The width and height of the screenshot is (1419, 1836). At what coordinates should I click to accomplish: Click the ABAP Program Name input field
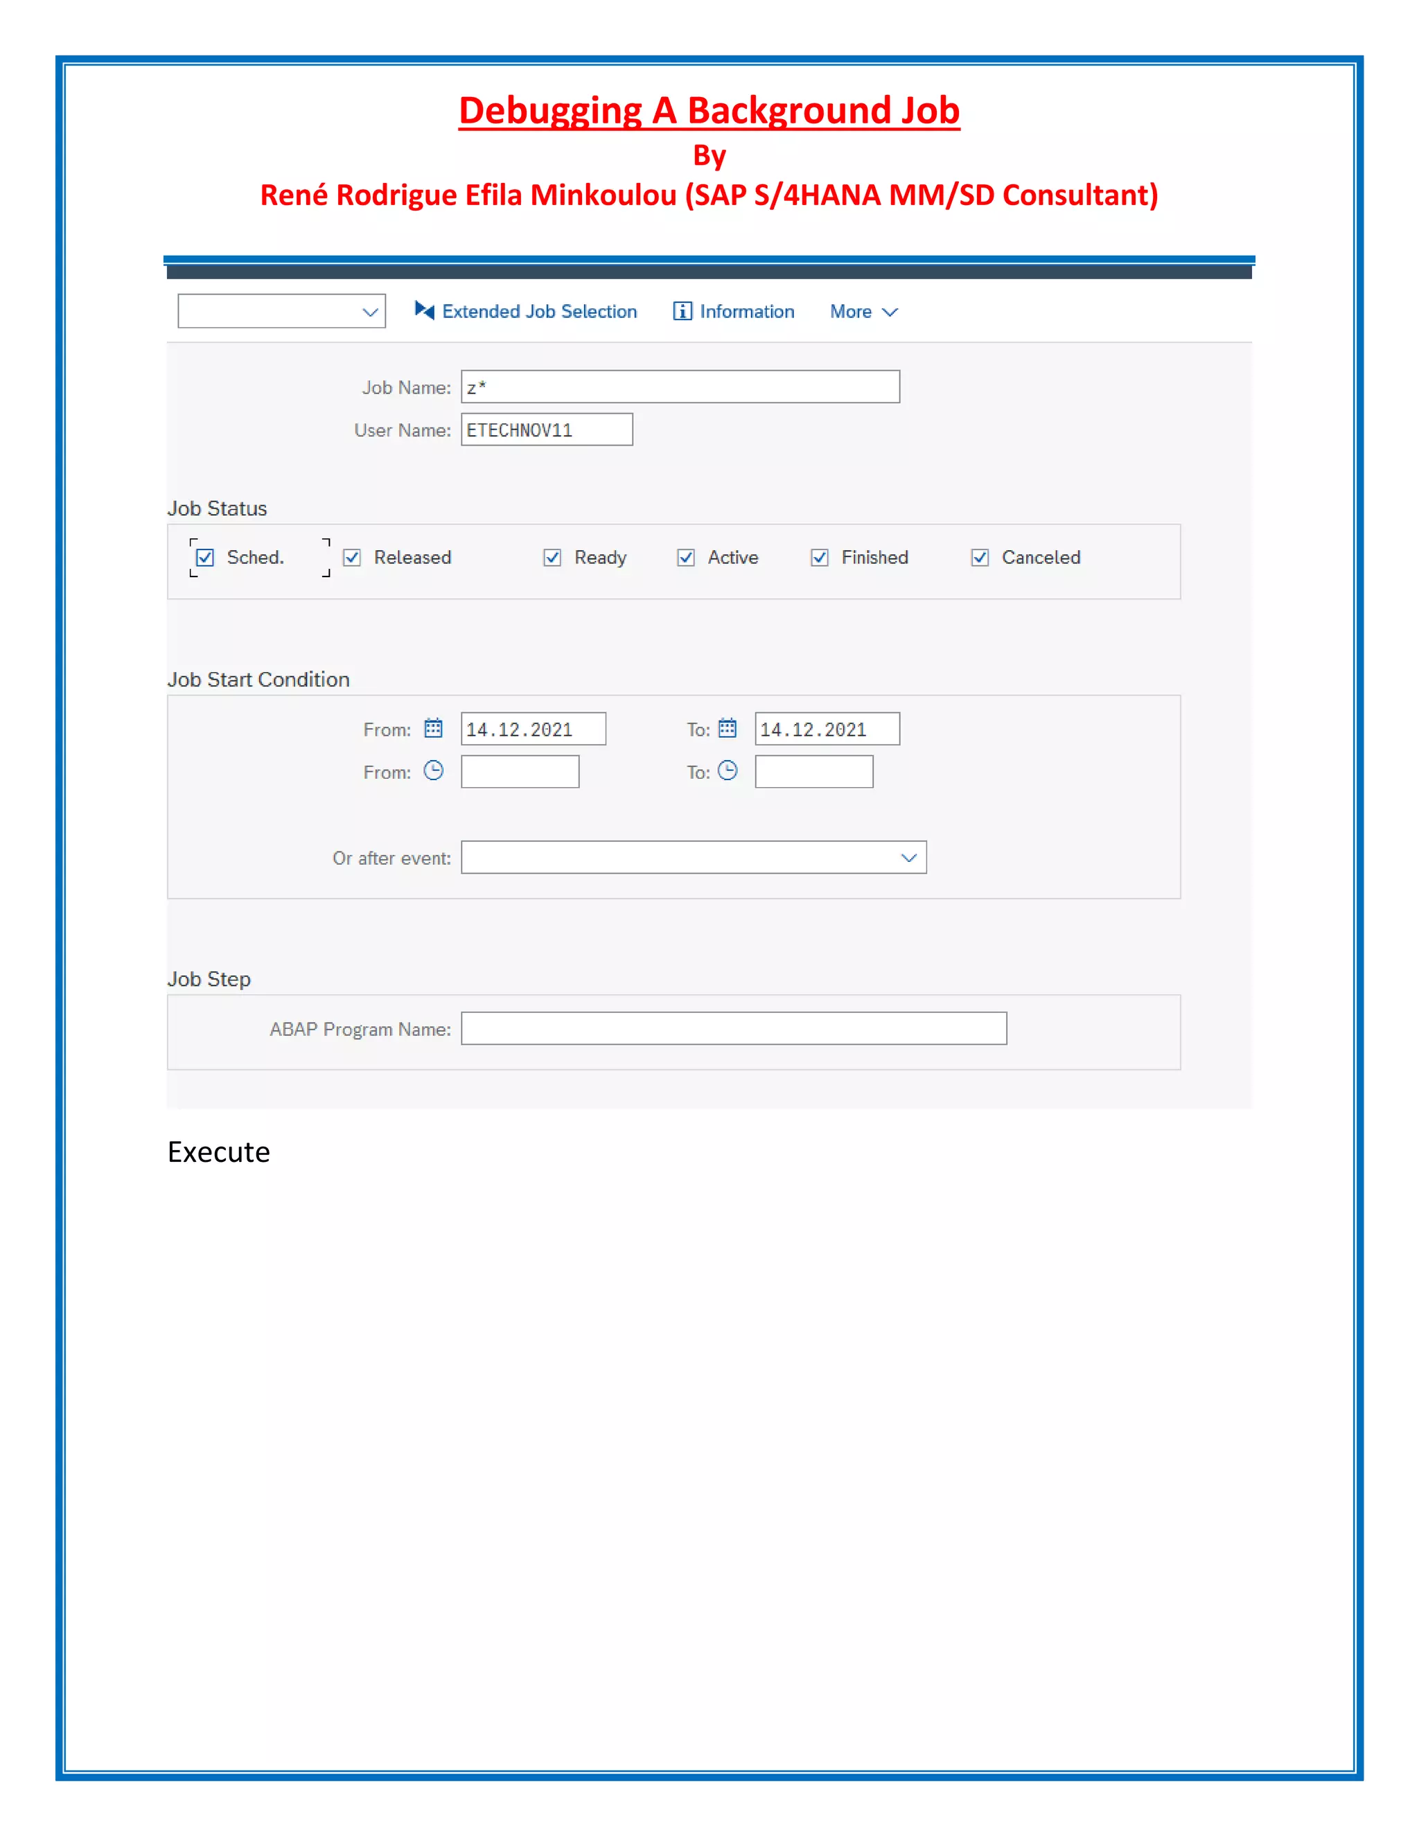point(734,1028)
